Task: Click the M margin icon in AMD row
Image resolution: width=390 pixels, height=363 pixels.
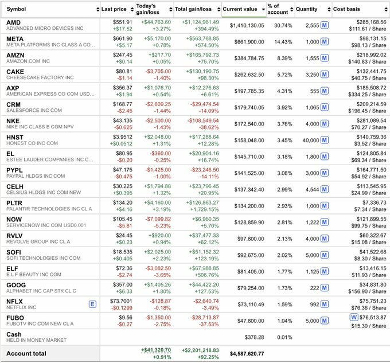Action: (325, 25)
